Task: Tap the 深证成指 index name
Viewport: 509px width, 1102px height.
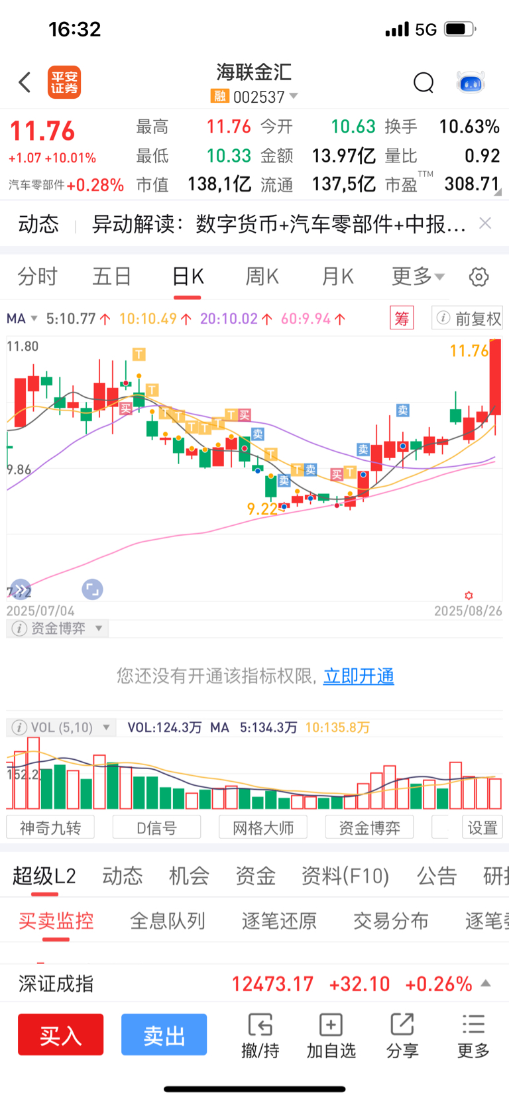Action: 56,983
